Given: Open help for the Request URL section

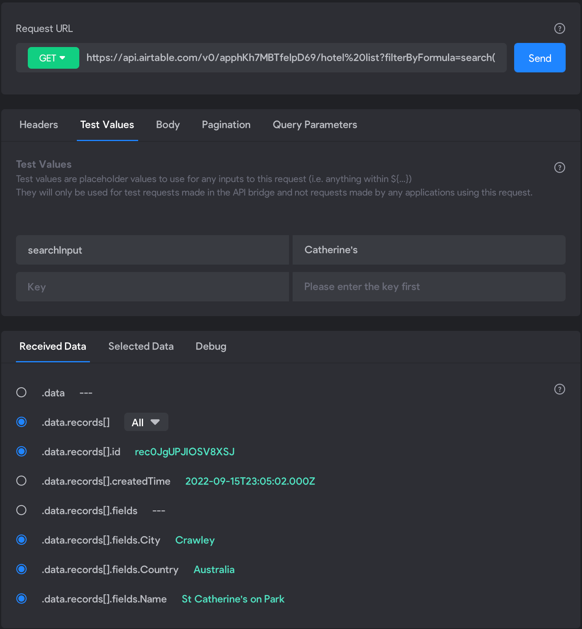Looking at the screenshot, I should point(560,28).
